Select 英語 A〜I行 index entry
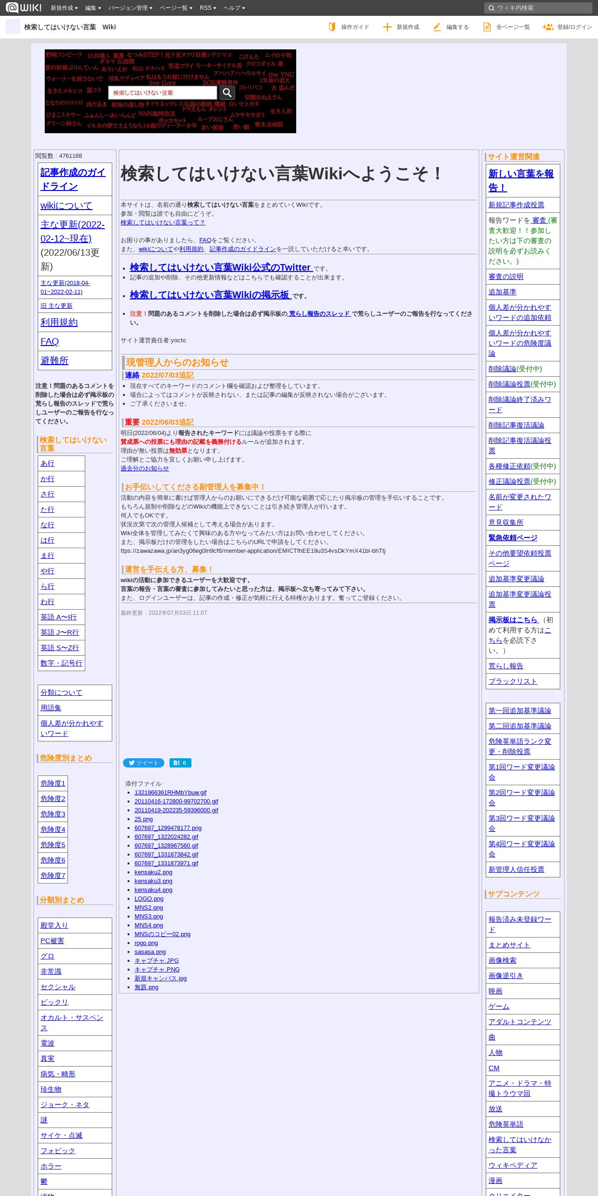598x1196 pixels. coord(58,617)
